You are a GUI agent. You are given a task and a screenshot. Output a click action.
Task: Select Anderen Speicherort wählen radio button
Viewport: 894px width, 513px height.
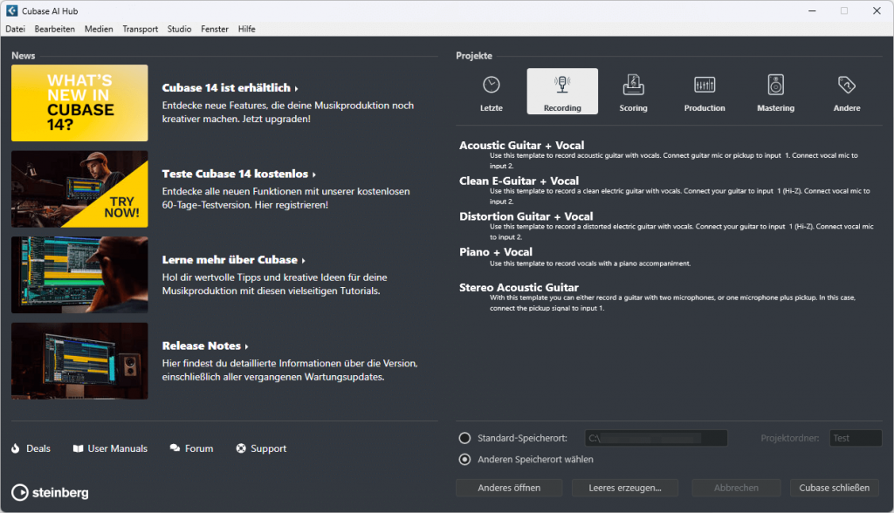click(464, 460)
